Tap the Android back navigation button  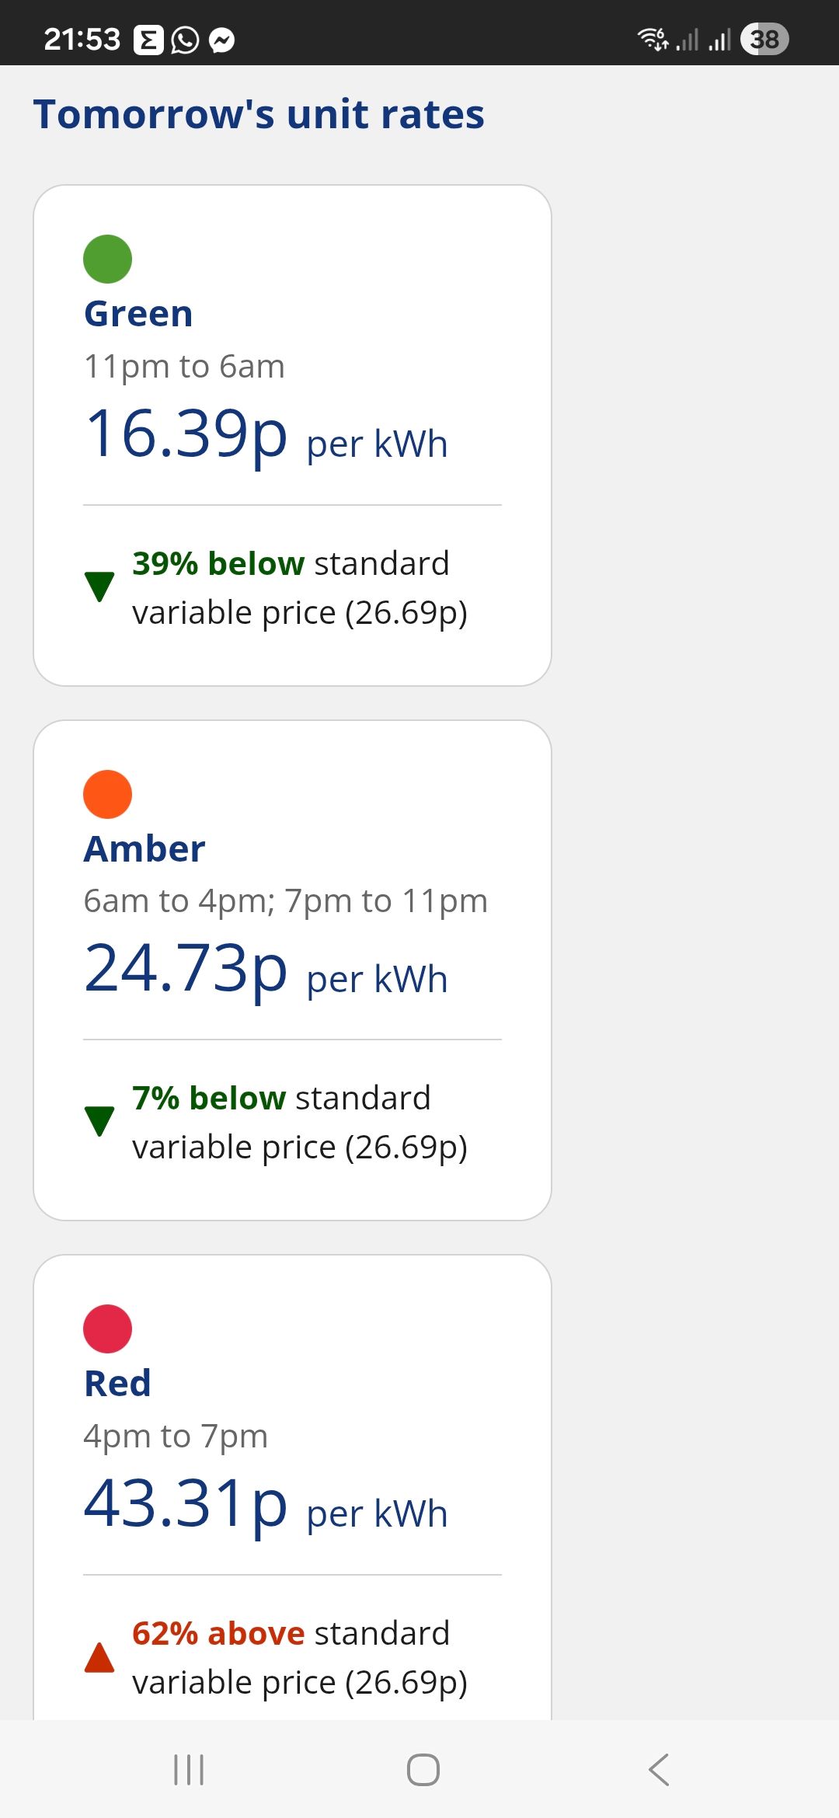pyautogui.click(x=659, y=1770)
